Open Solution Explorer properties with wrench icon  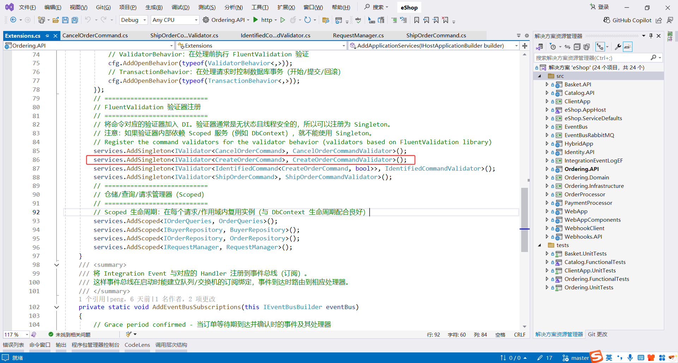coord(618,47)
